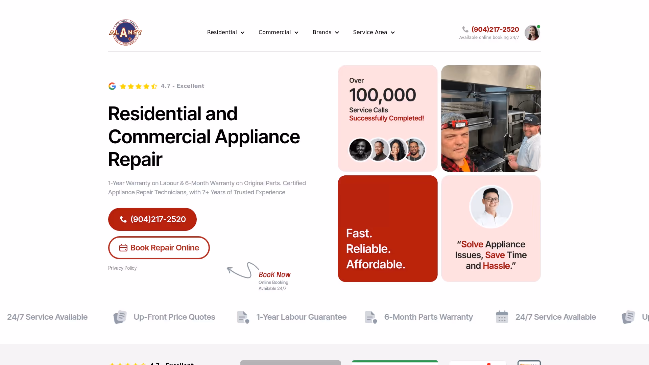Click the Up-Front Price Quotes document icon
This screenshot has width=649, height=365.
[120, 317]
